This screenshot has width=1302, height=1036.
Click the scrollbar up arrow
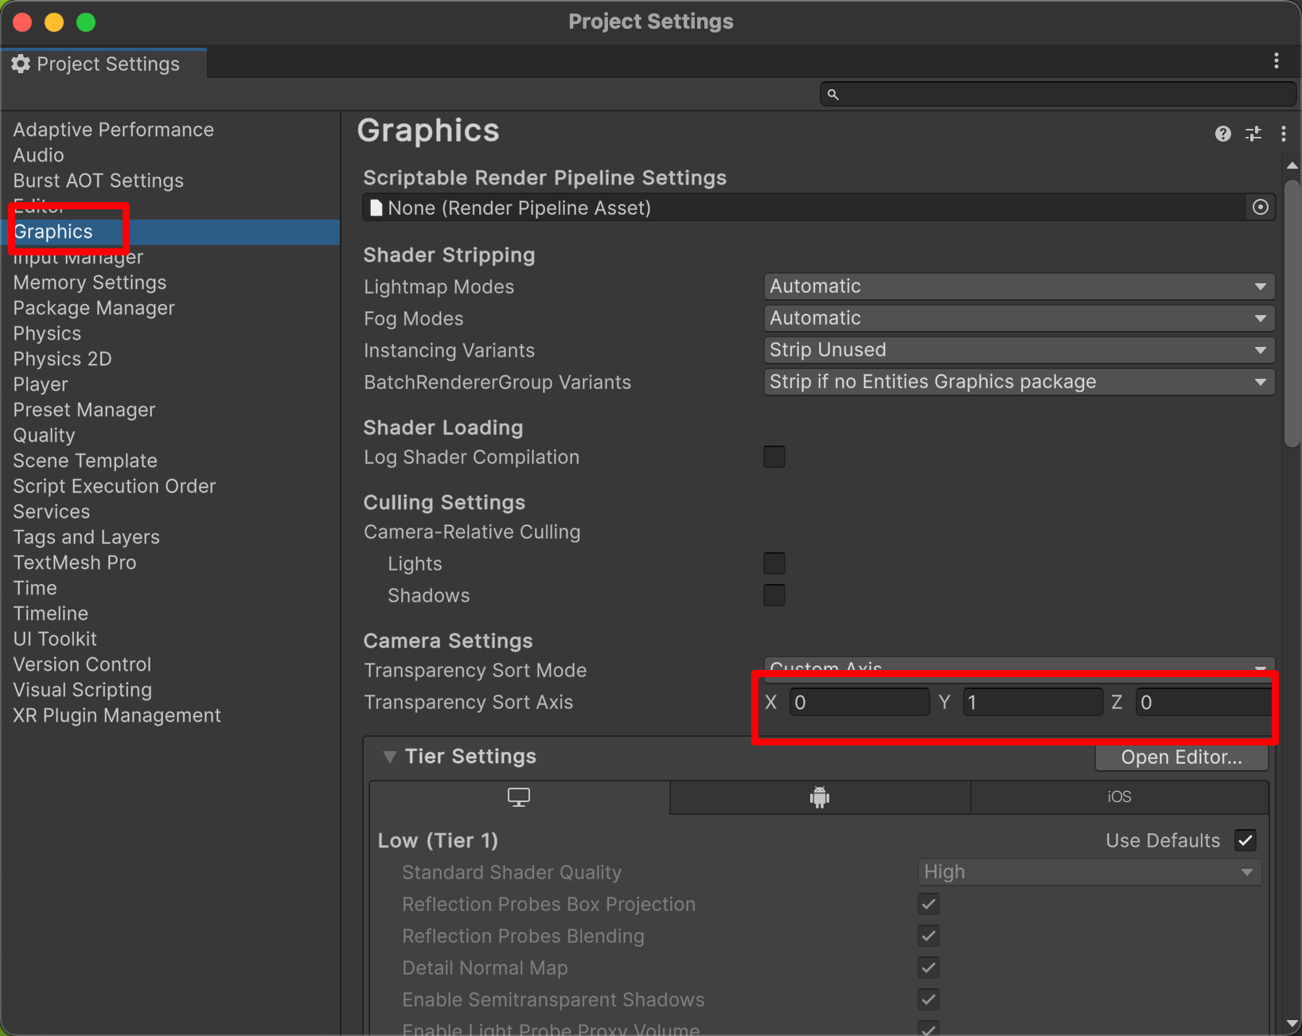pyautogui.click(x=1292, y=166)
